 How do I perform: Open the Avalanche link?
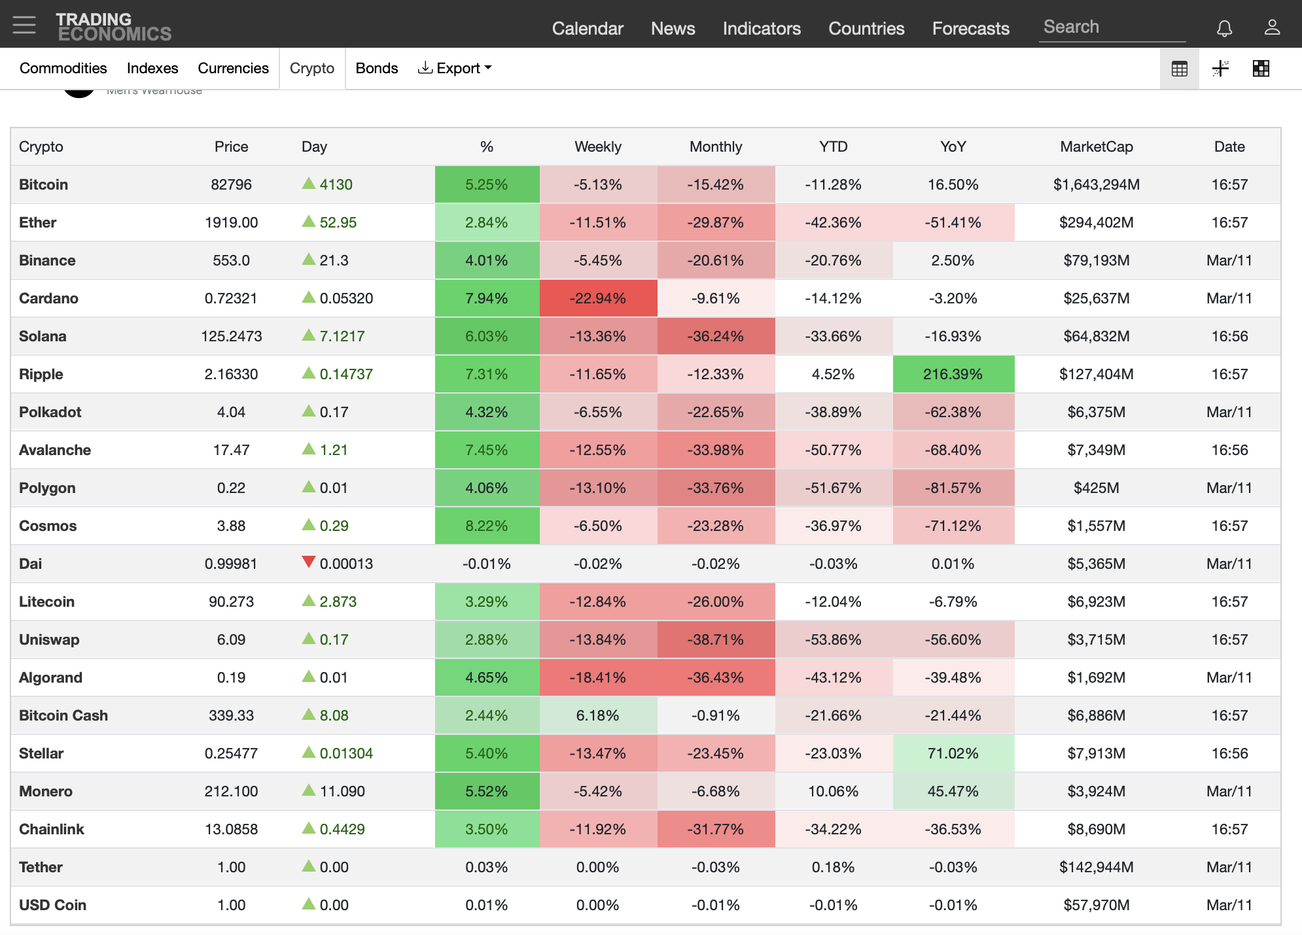(55, 450)
